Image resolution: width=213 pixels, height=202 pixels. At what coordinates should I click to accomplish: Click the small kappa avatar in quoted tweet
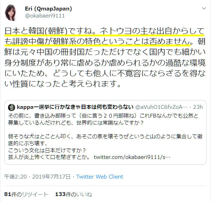(x=12, y=107)
